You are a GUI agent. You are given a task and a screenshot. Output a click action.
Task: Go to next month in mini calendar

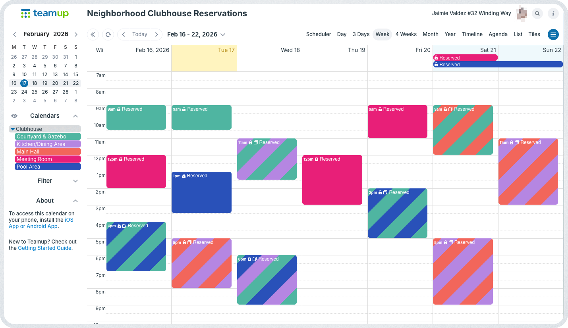point(76,35)
